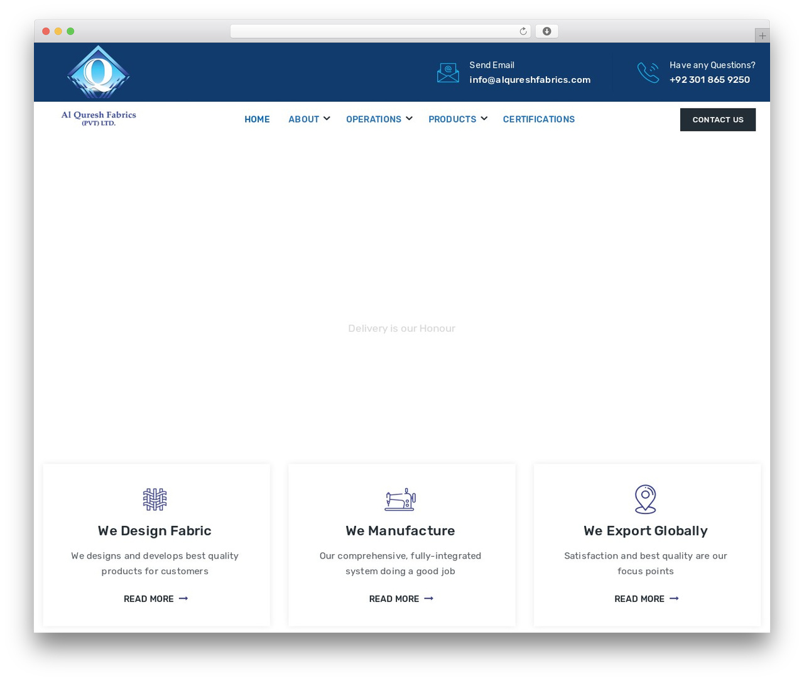
Task: Click the Send Email label
Action: pos(492,65)
